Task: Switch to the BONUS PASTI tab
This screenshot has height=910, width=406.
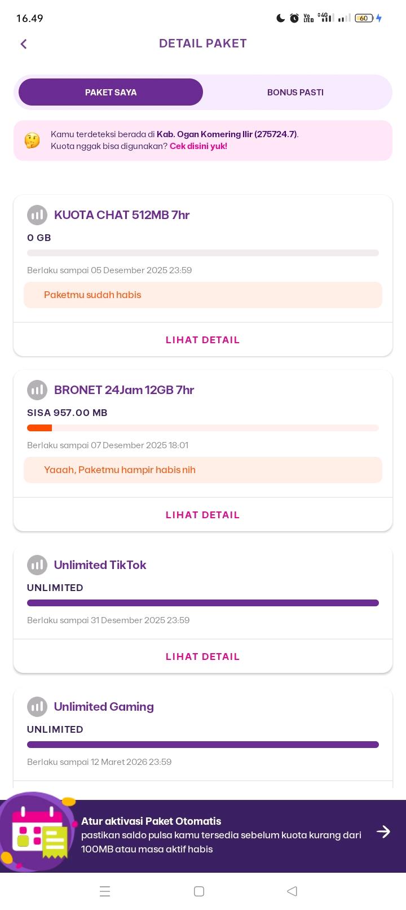Action: point(295,92)
